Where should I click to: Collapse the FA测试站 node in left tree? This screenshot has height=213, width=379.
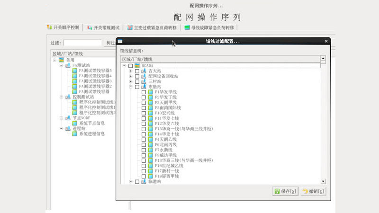62,65
